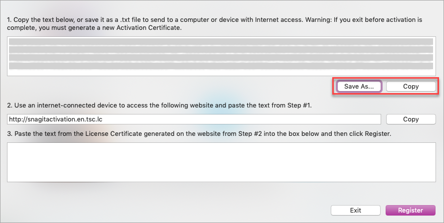The height and width of the screenshot is (223, 444).
Task: Exit the activation dialog
Action: pyautogui.click(x=355, y=210)
